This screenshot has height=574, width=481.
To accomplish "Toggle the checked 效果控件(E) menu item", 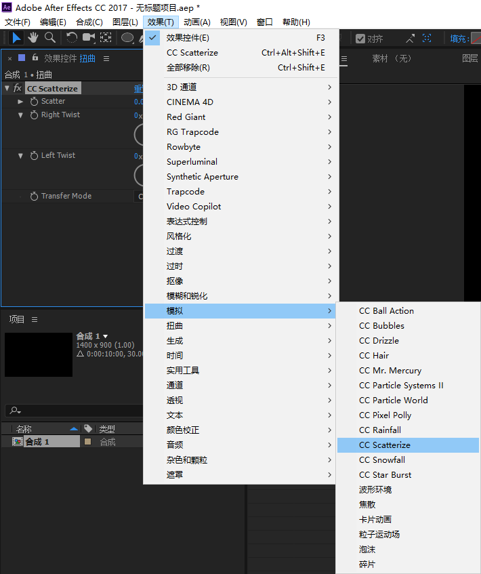I will [242, 38].
